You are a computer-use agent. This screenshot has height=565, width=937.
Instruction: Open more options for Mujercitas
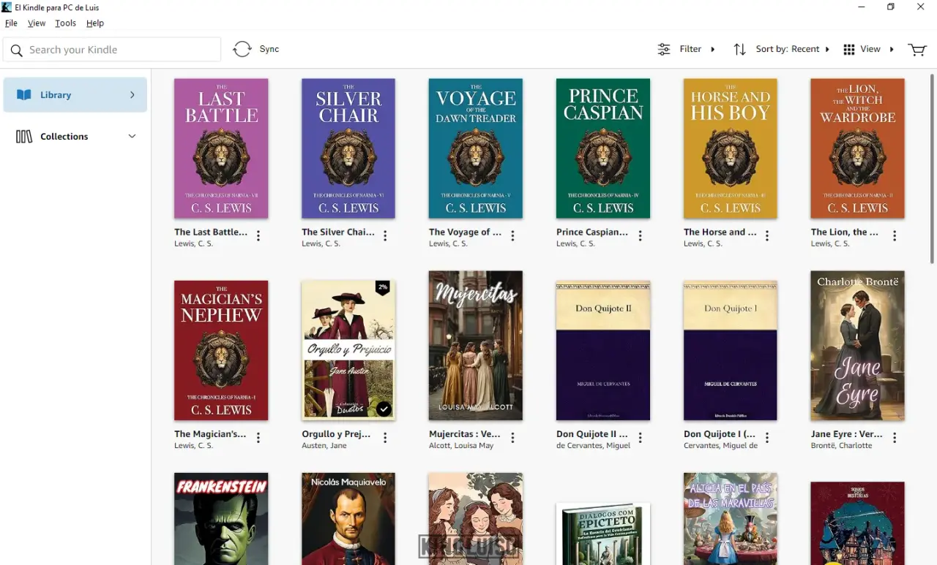pyautogui.click(x=513, y=438)
